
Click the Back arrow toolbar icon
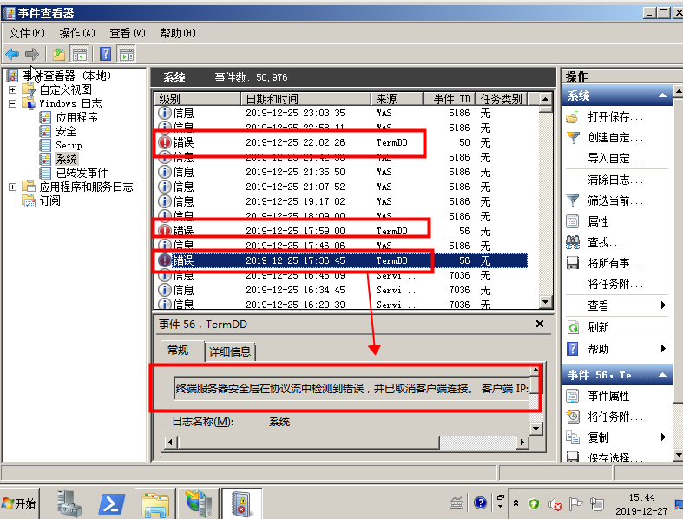click(12, 54)
